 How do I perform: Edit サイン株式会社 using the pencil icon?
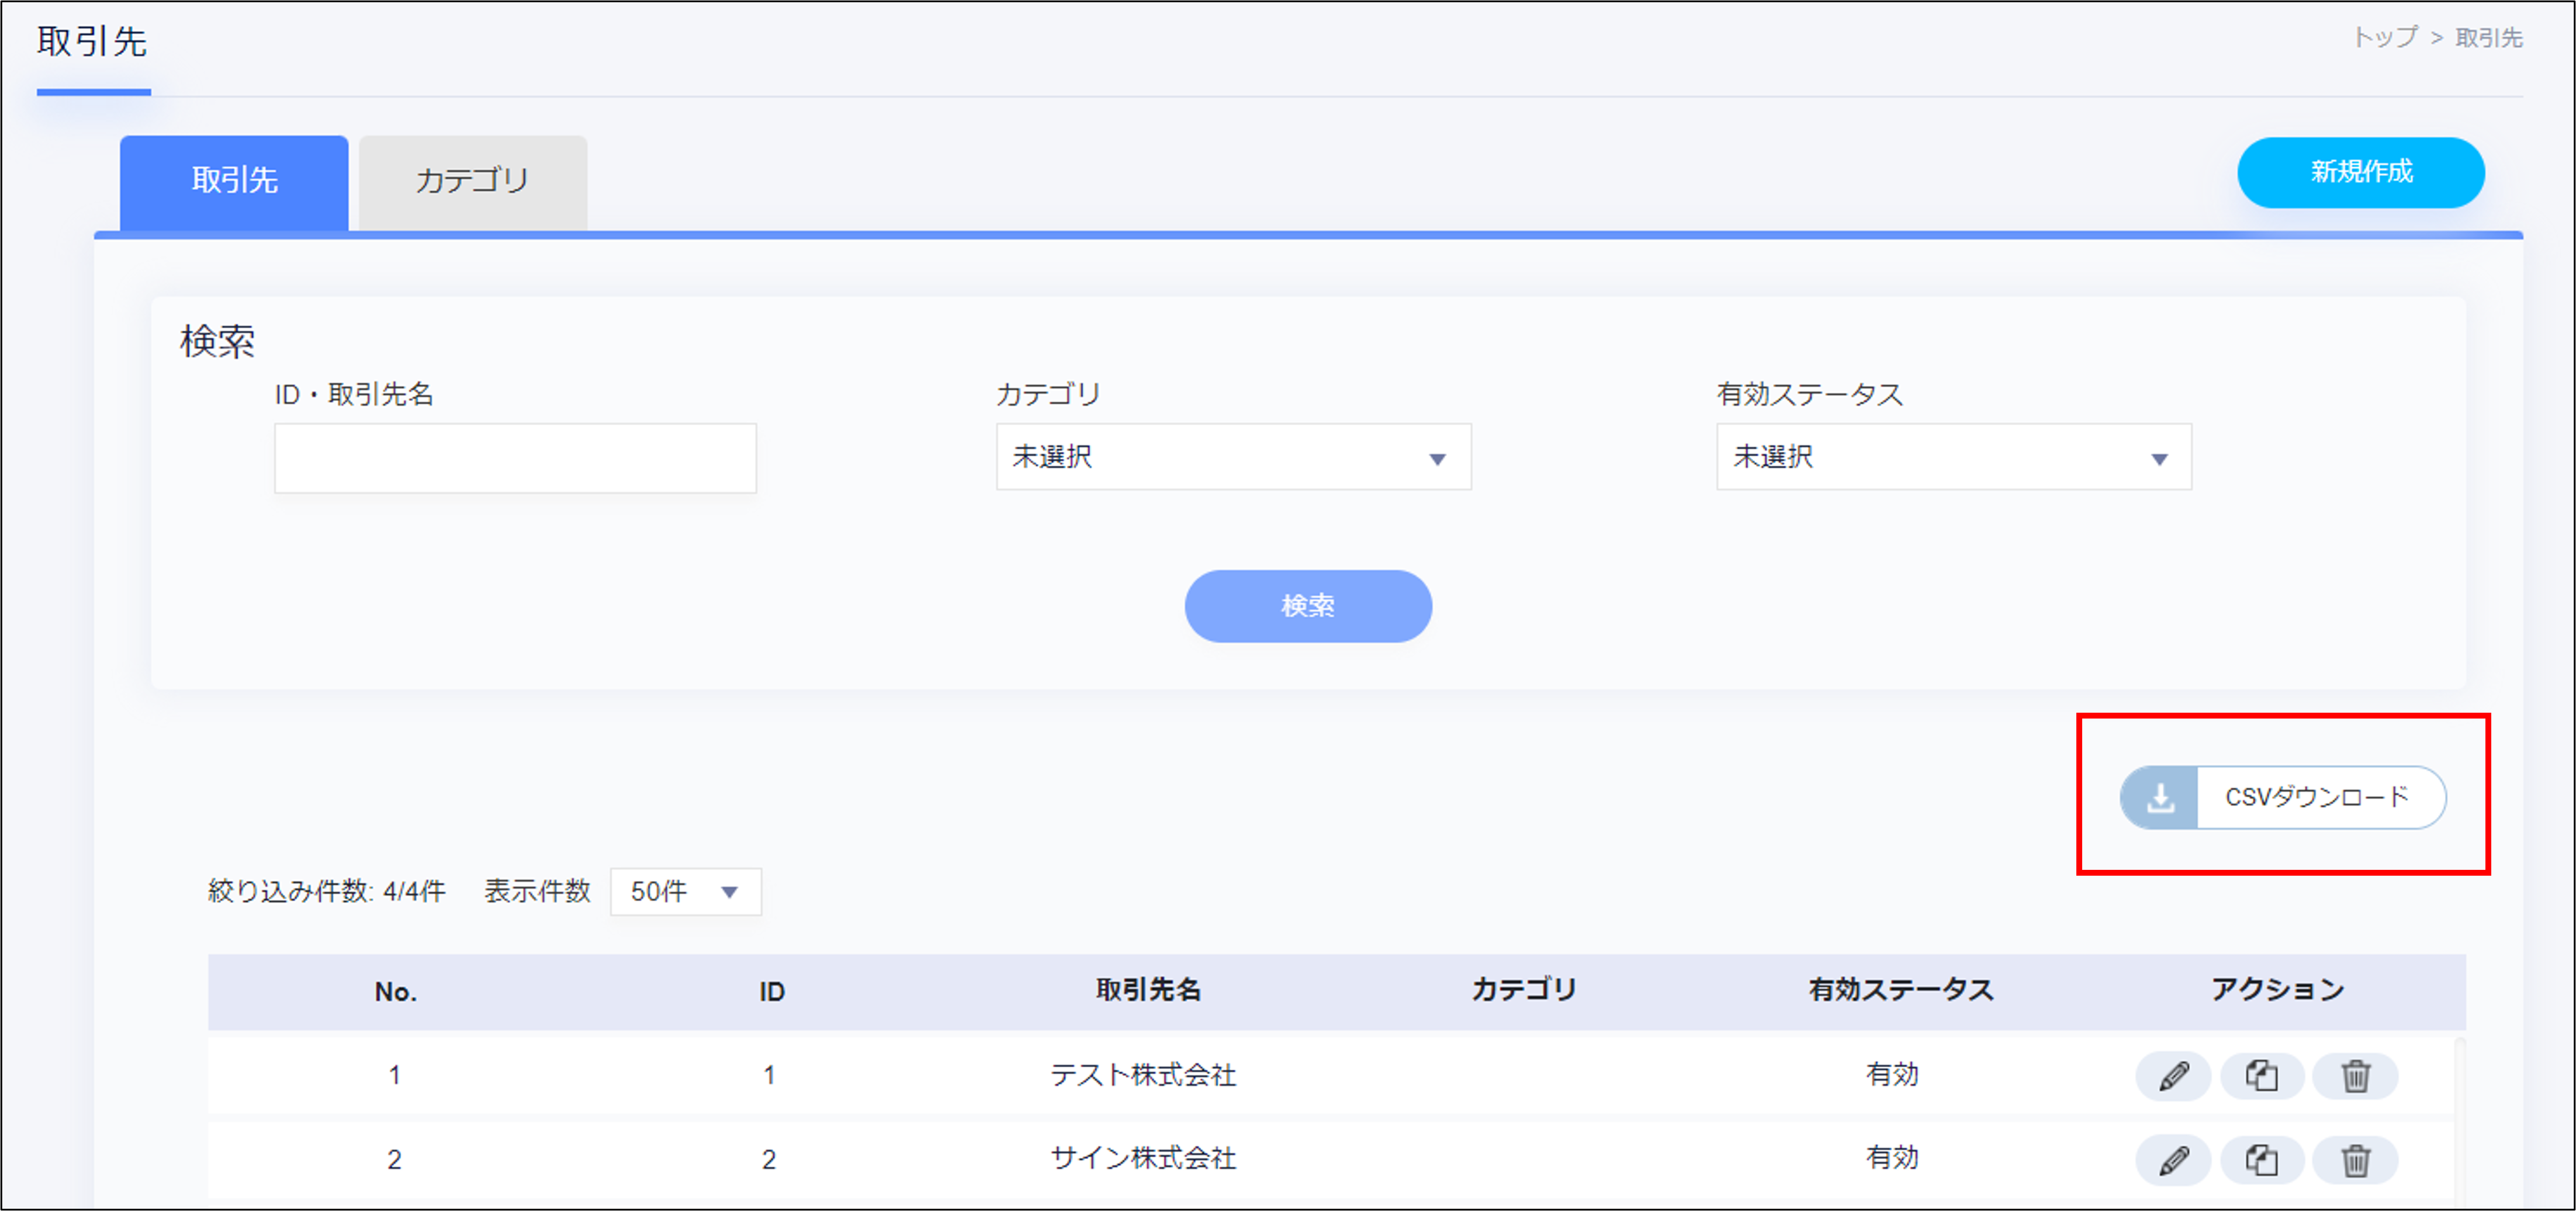click(x=2173, y=1160)
